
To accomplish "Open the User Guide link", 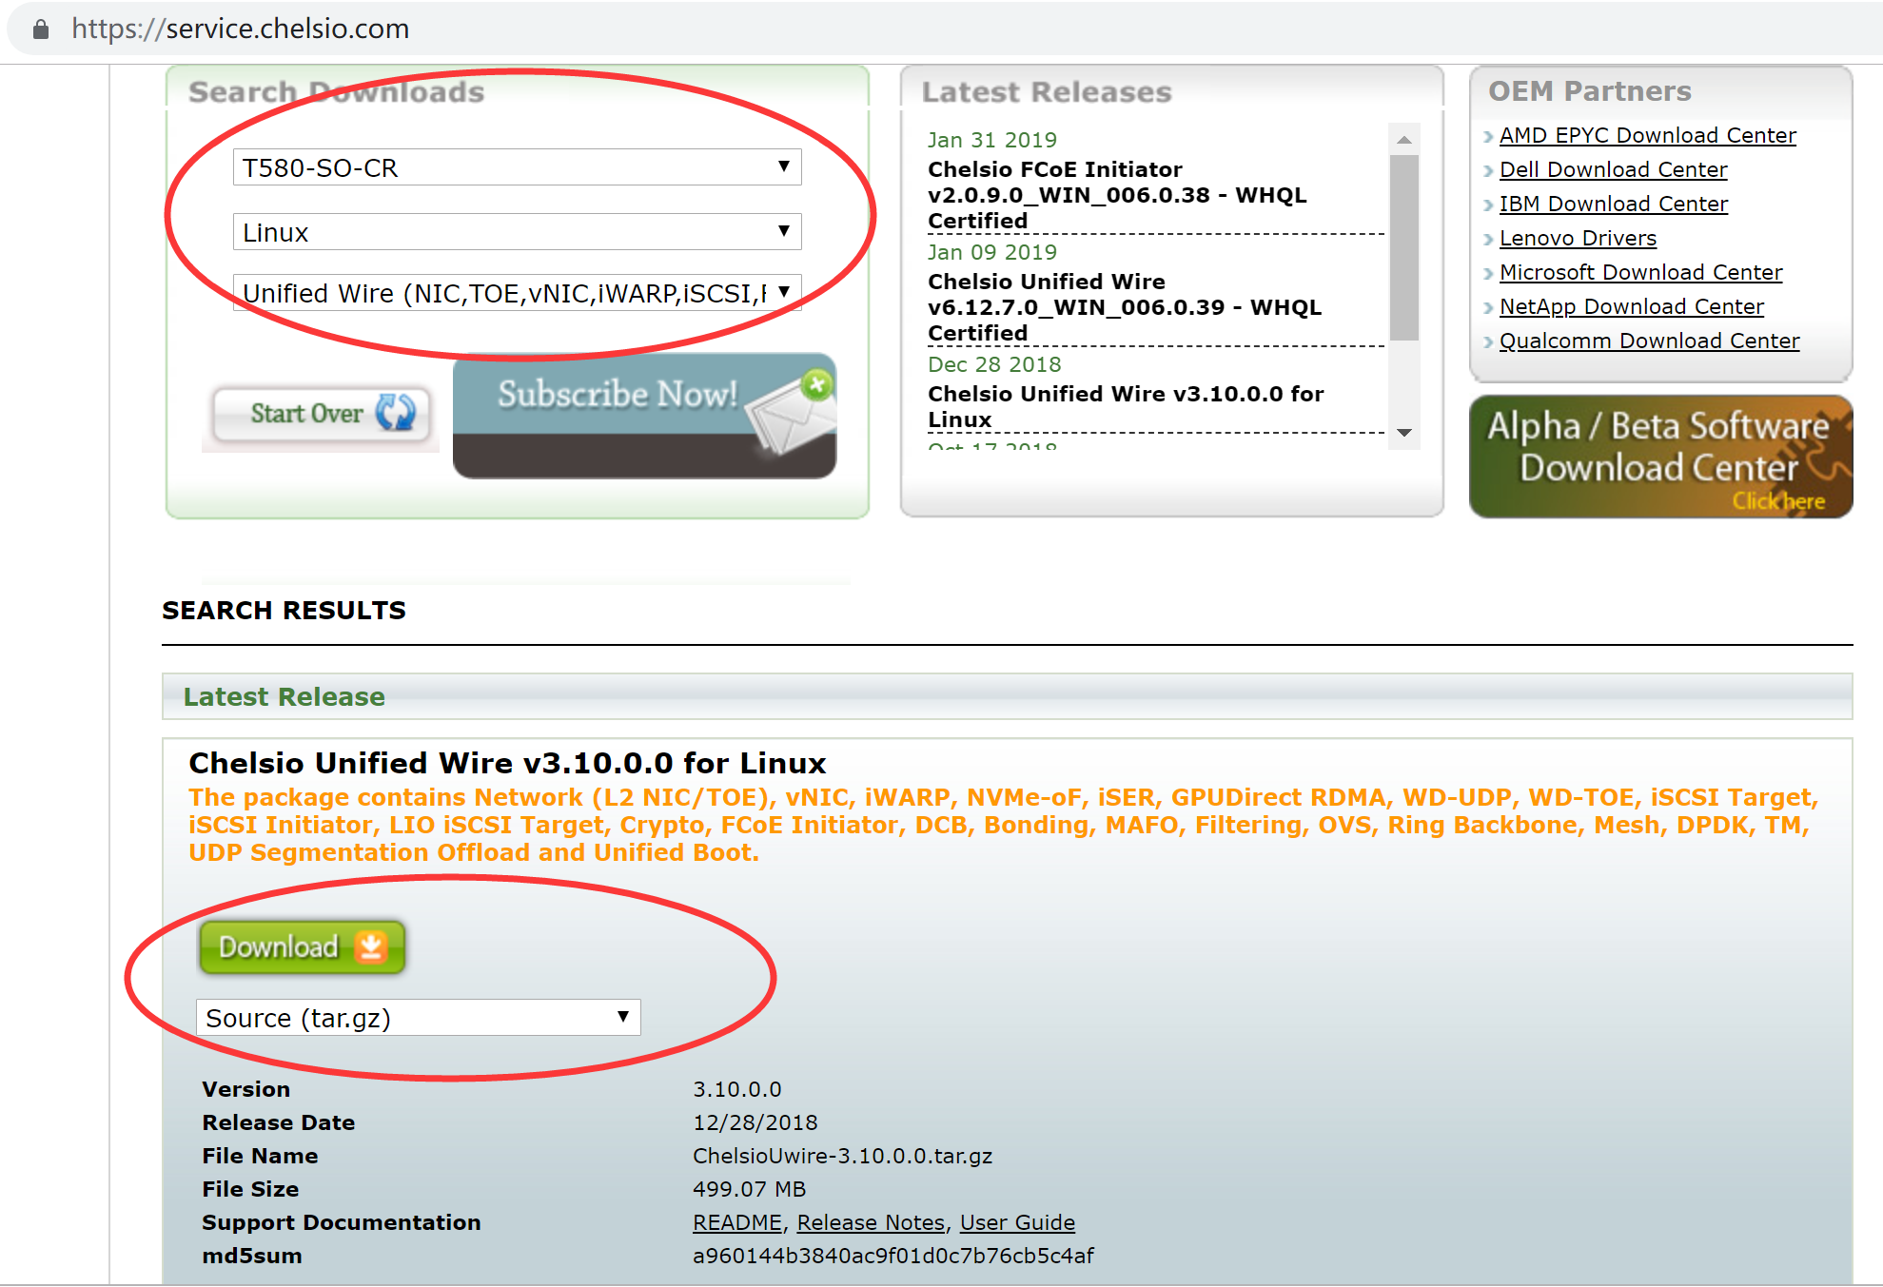I will [x=1017, y=1222].
